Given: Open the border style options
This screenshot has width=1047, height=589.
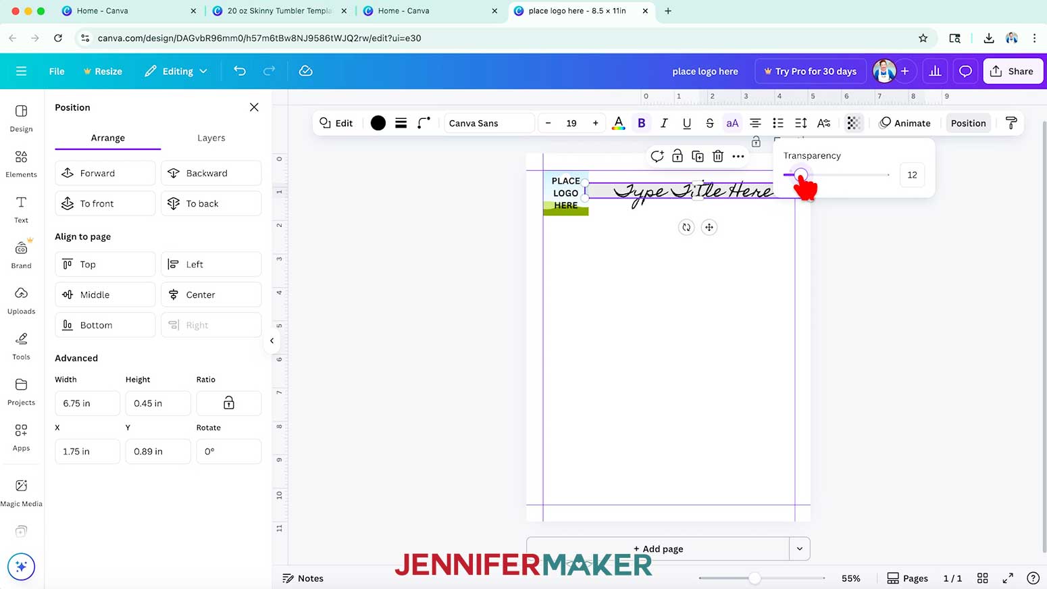Looking at the screenshot, I should (401, 123).
